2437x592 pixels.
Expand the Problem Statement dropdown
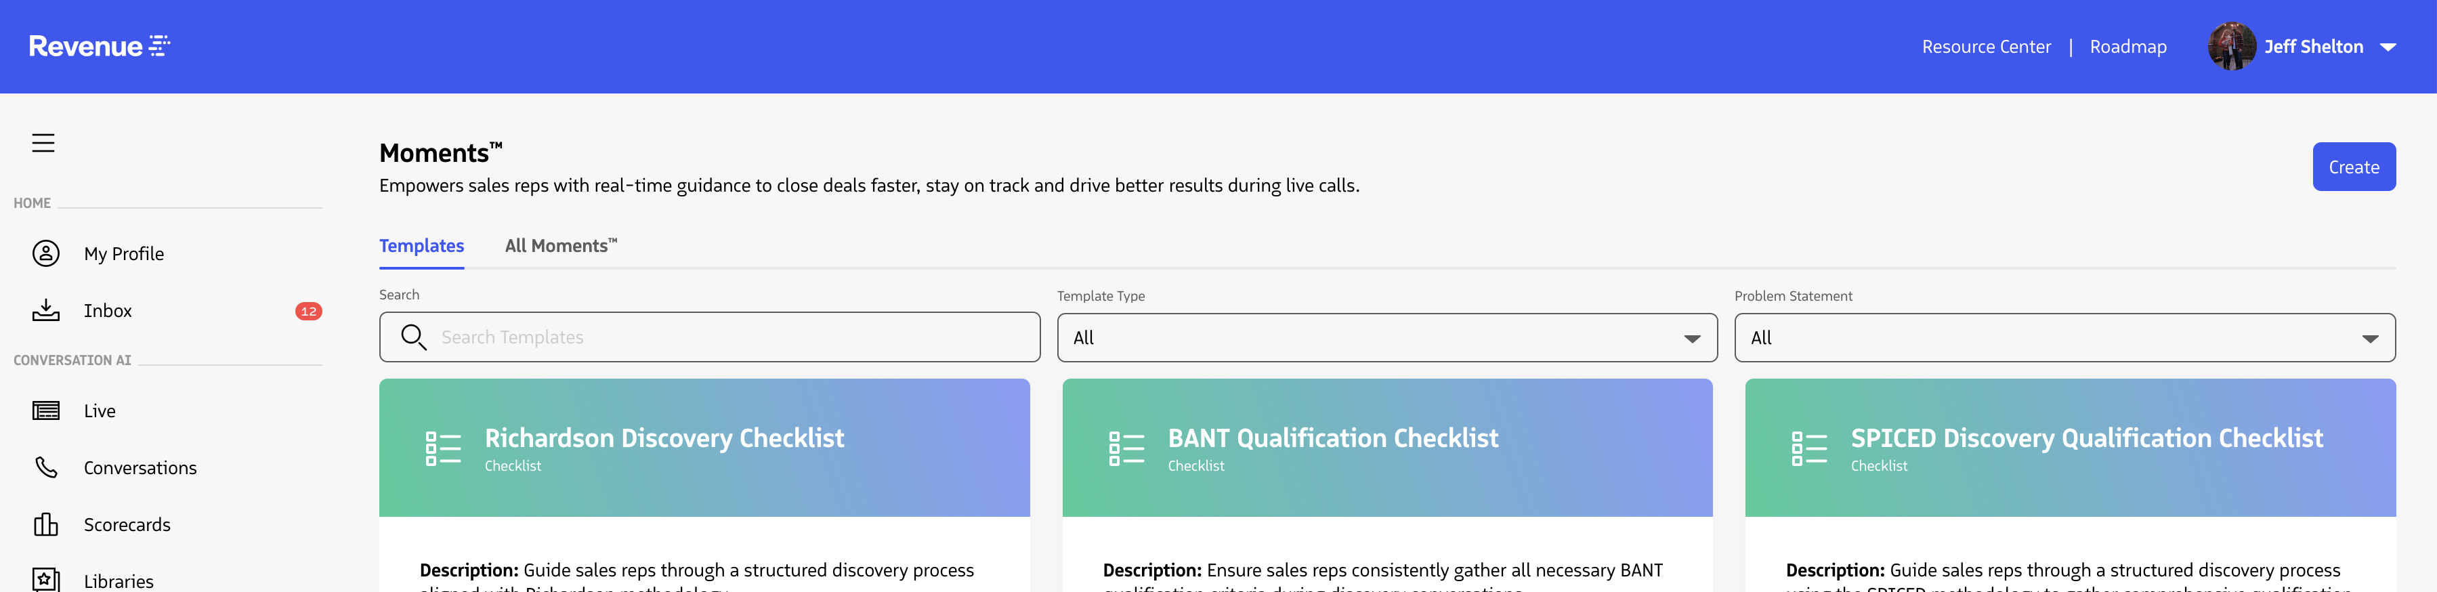[x=2369, y=339]
